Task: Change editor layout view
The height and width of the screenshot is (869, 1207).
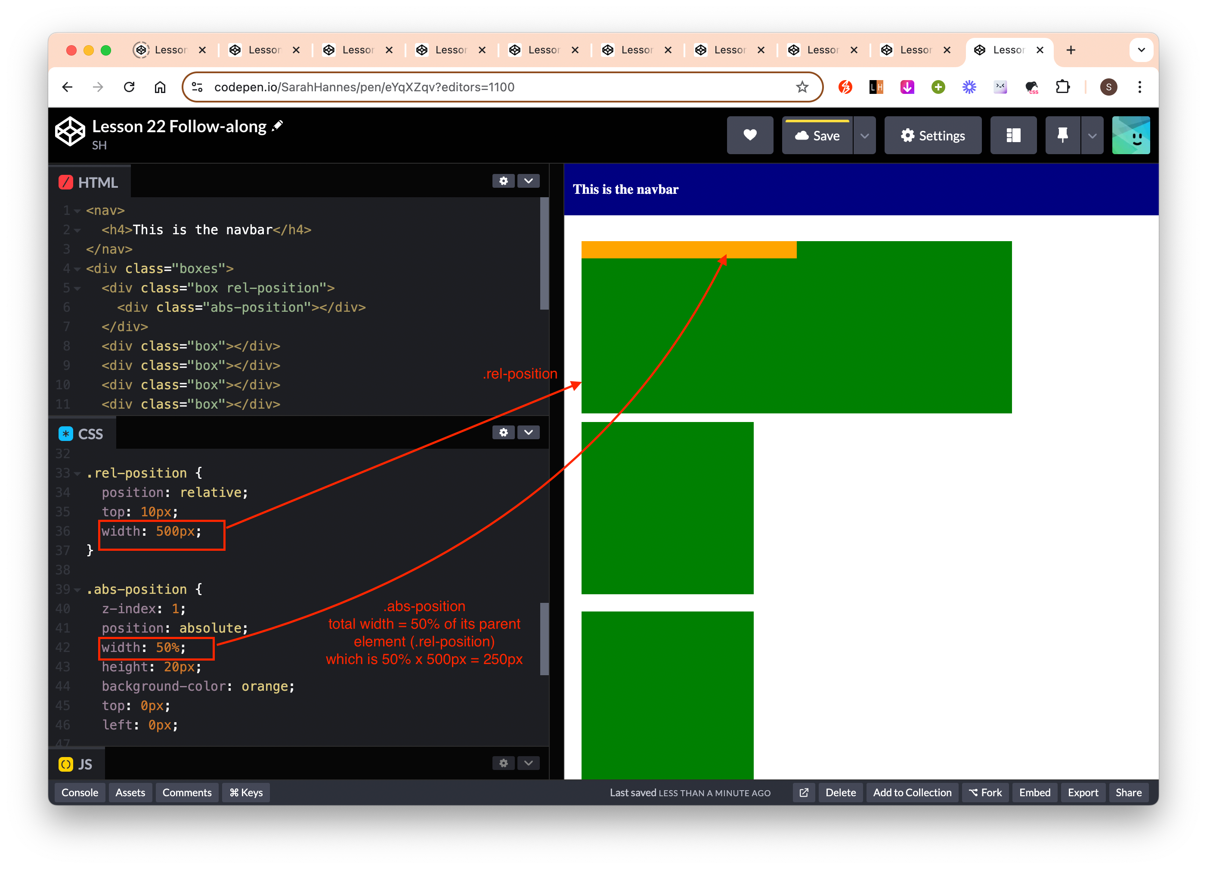Action: pyautogui.click(x=1013, y=135)
